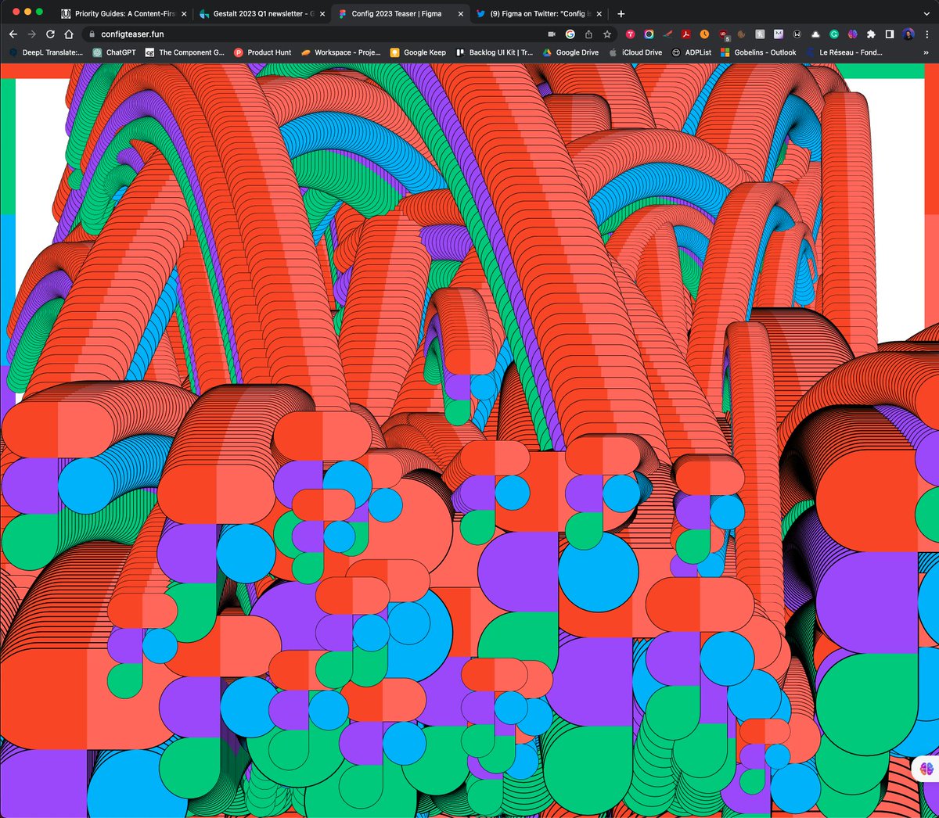Open The Component G... bookmark
Image resolution: width=939 pixels, height=818 pixels.
185,52
